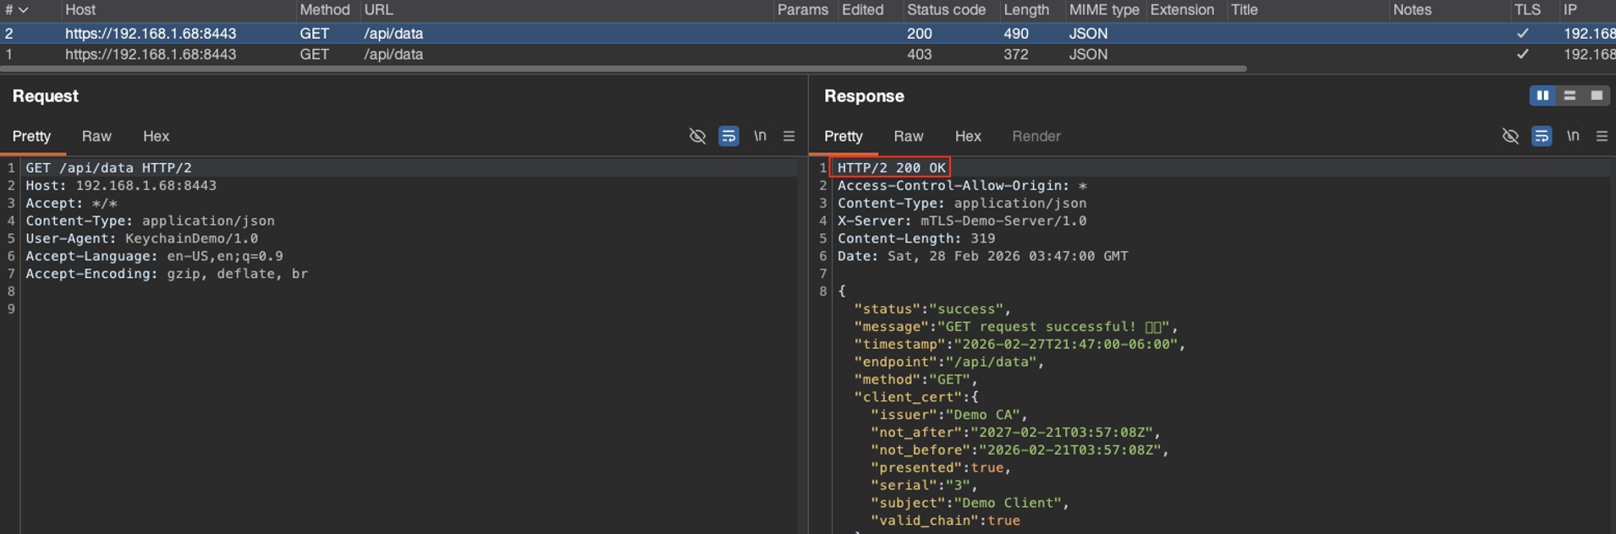Open Request panel options menu icon

789,136
